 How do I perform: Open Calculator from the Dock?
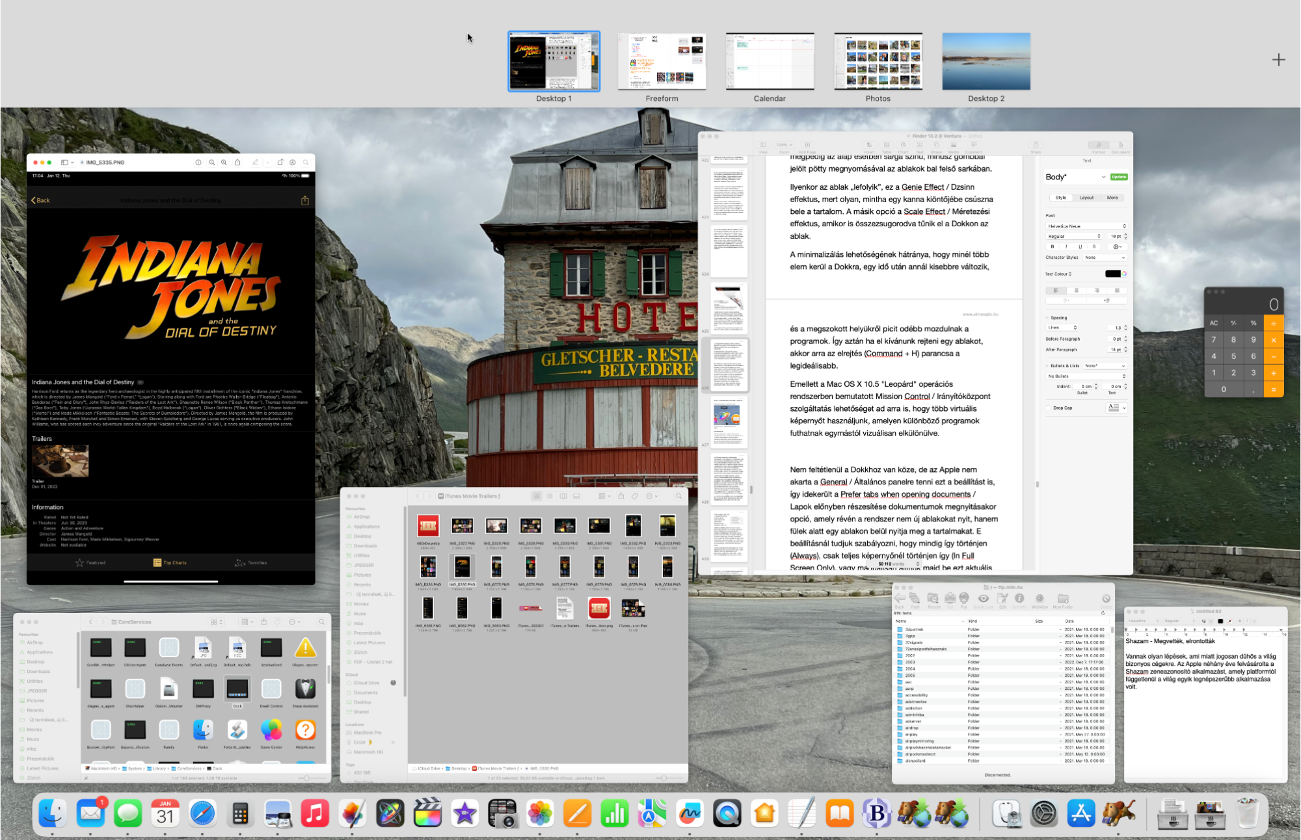(x=240, y=813)
